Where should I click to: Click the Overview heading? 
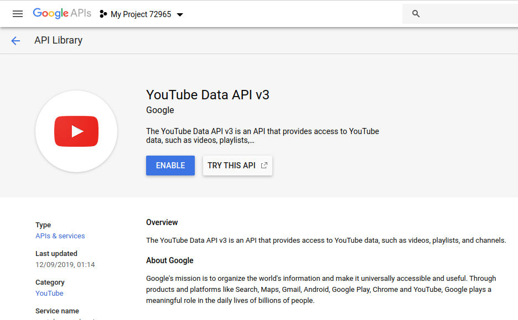162,222
